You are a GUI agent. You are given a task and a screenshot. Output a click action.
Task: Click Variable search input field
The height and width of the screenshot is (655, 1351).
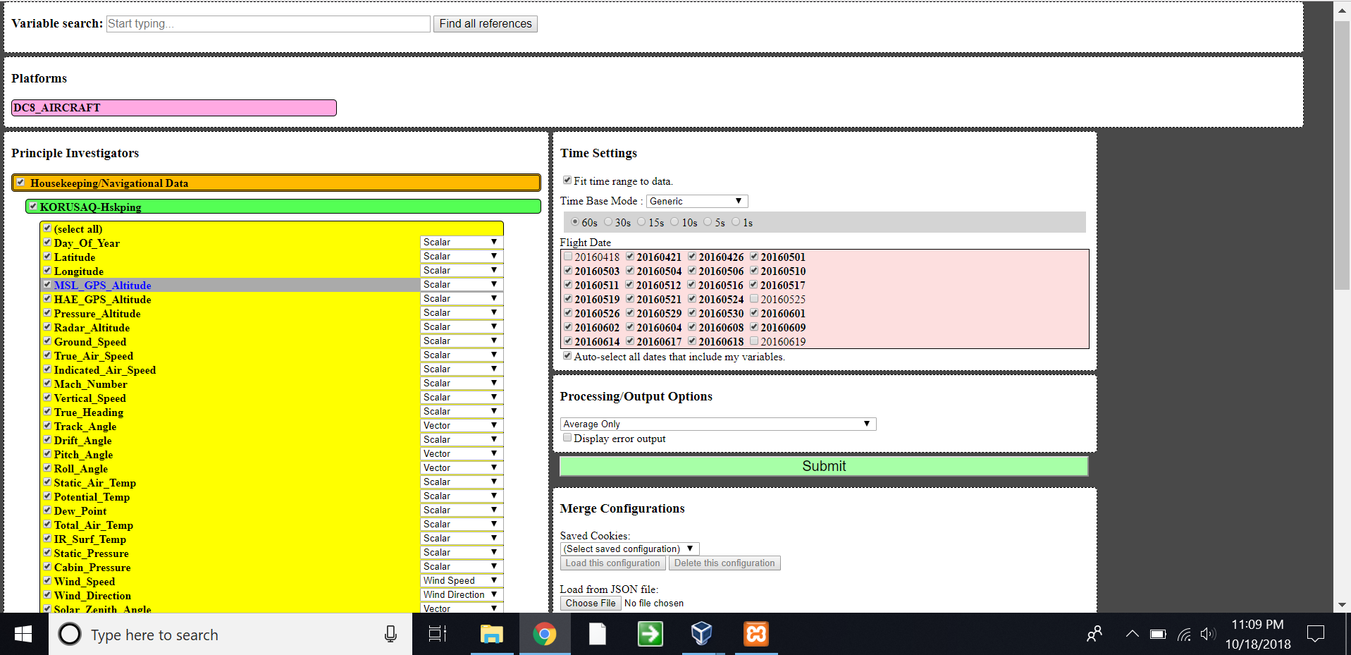pos(269,24)
